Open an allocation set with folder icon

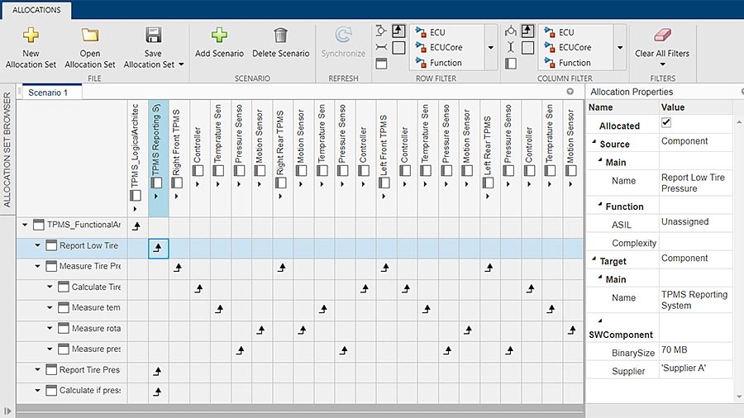coord(90,36)
